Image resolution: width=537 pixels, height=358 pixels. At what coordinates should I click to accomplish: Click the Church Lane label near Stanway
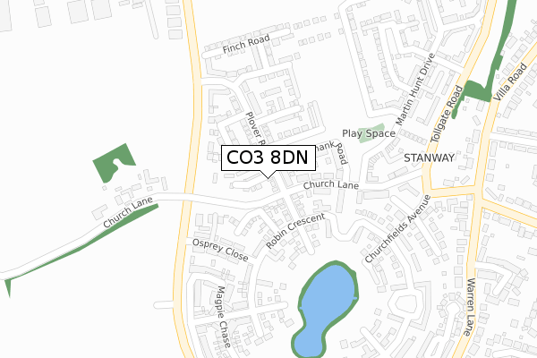331,184
